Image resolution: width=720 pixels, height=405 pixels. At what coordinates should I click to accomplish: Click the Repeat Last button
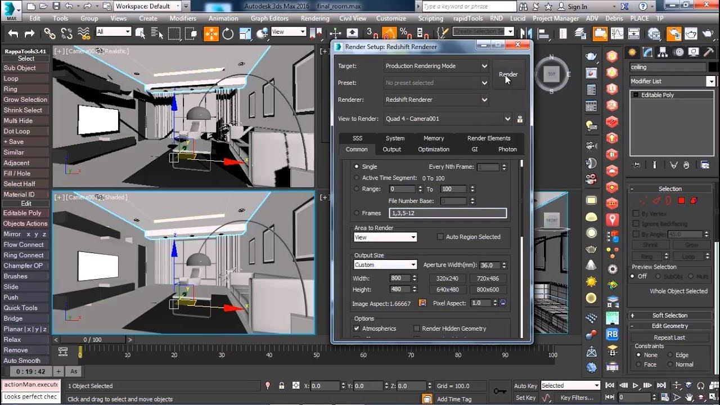(669, 337)
